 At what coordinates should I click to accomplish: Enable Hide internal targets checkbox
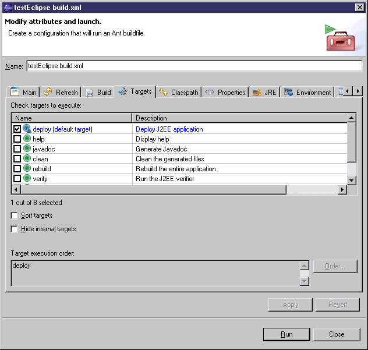pyautogui.click(x=15, y=229)
